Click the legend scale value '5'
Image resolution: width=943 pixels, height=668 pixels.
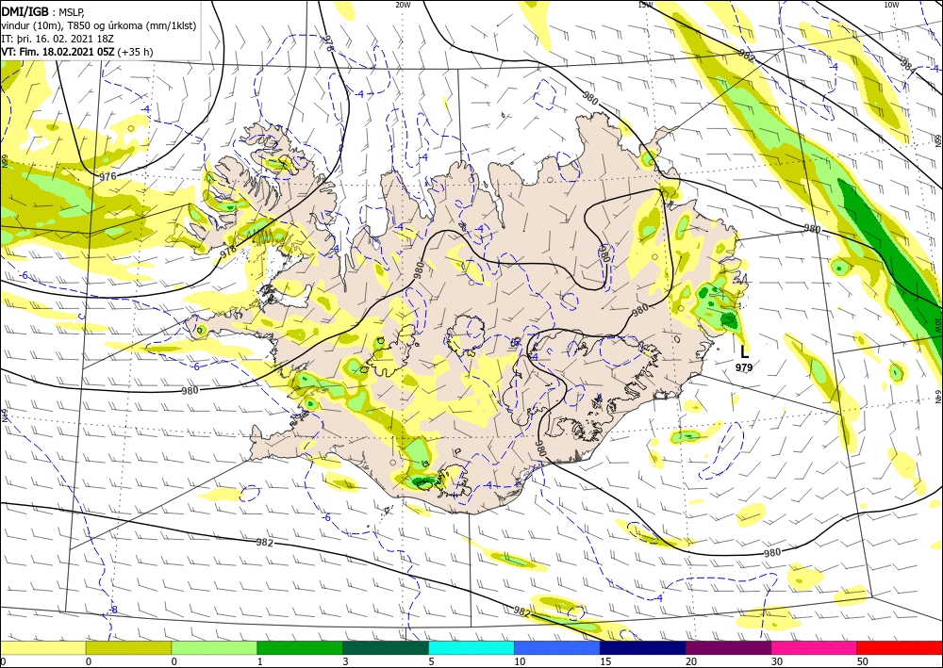coord(431,661)
